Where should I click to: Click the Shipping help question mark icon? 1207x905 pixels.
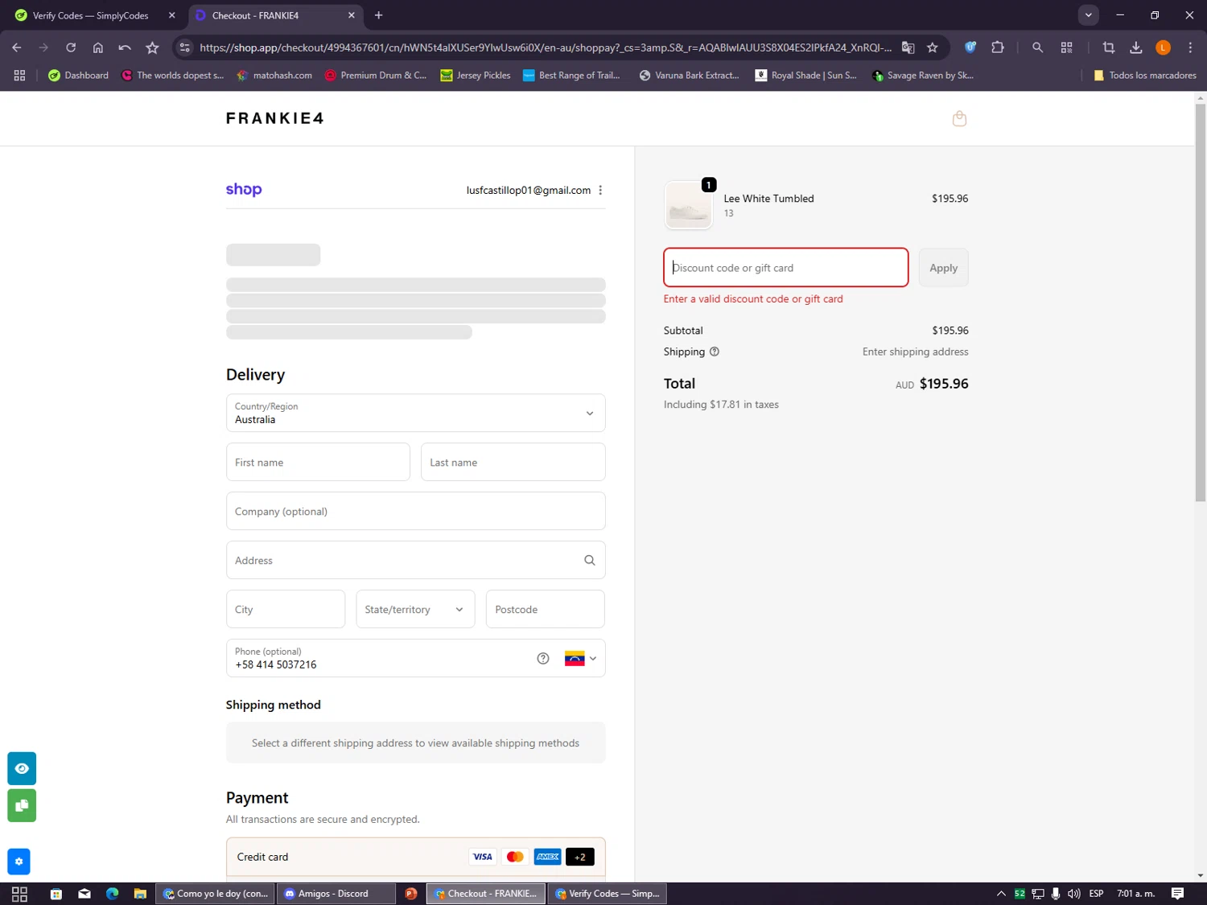coord(715,352)
